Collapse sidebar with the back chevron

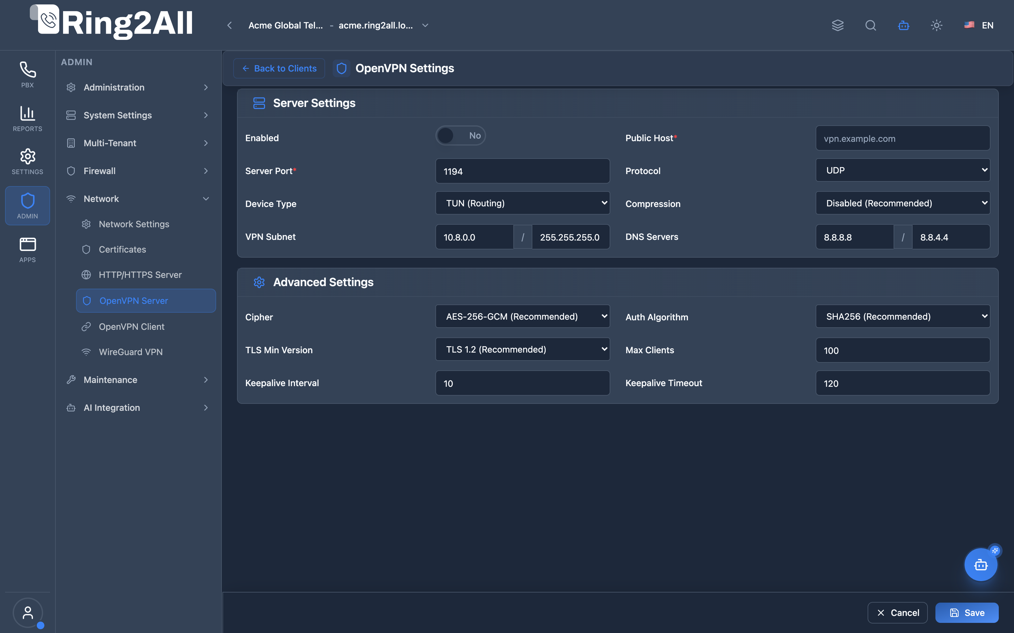click(230, 25)
